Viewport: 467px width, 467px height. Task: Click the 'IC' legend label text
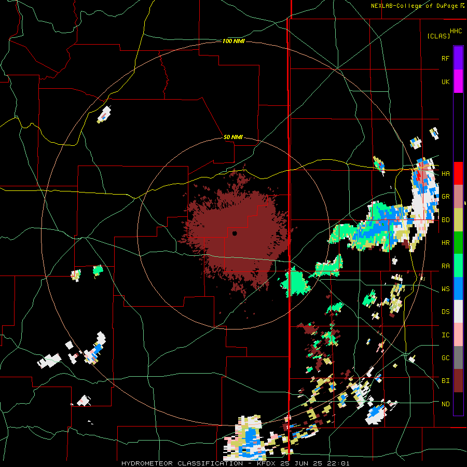(x=445, y=335)
